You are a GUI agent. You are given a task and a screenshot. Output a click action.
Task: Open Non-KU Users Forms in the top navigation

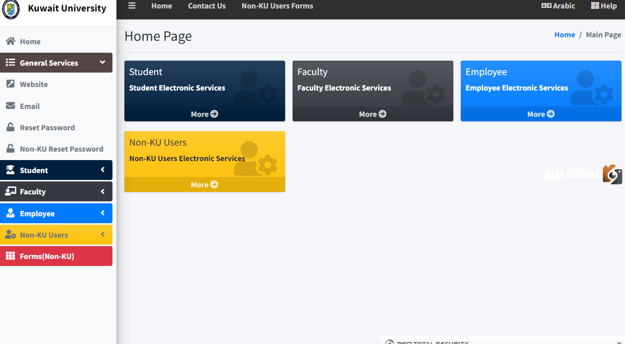pos(278,6)
